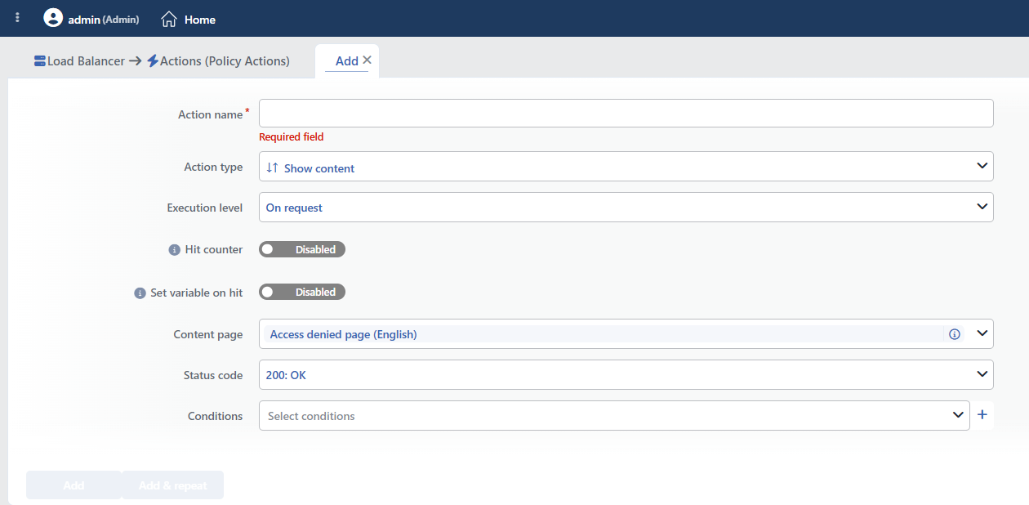The height and width of the screenshot is (505, 1029).
Task: Click the Content page info icon
Action: (x=954, y=334)
